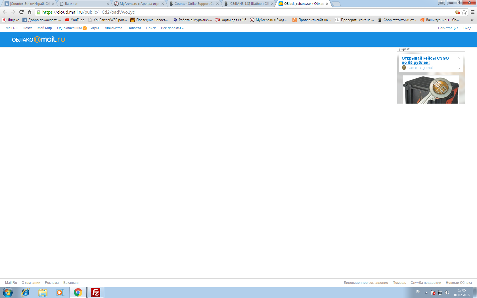
Task: Open the Регистрация link
Action: click(x=448, y=28)
